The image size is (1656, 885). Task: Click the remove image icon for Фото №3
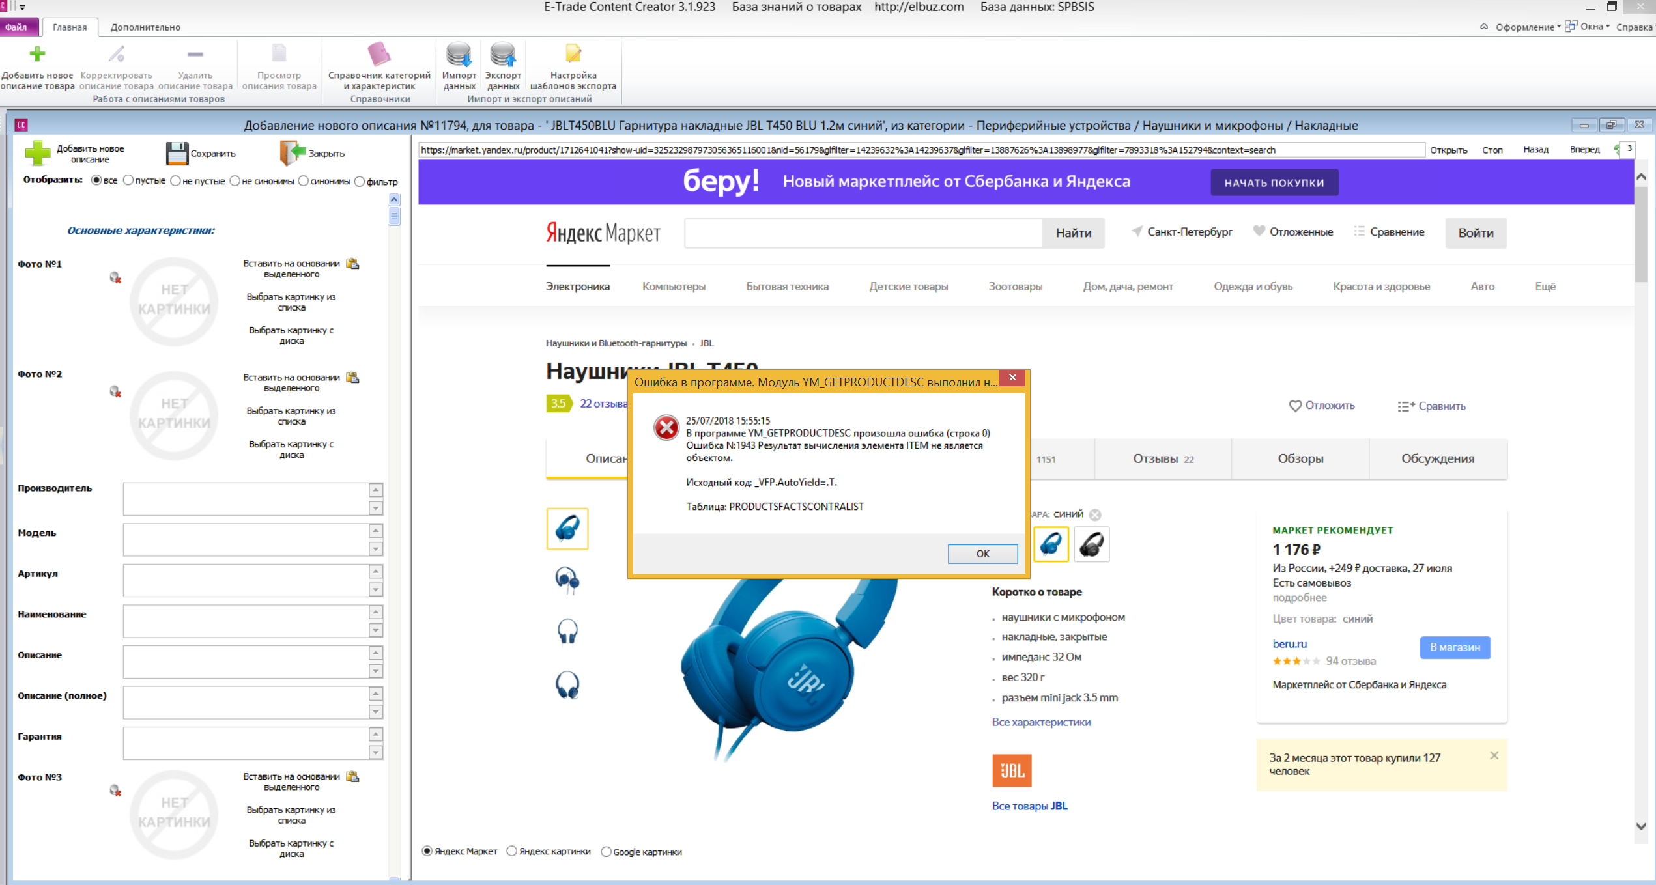click(x=115, y=791)
